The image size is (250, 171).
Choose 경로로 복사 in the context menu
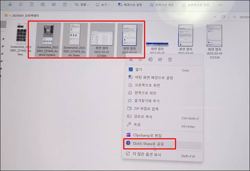163,117
